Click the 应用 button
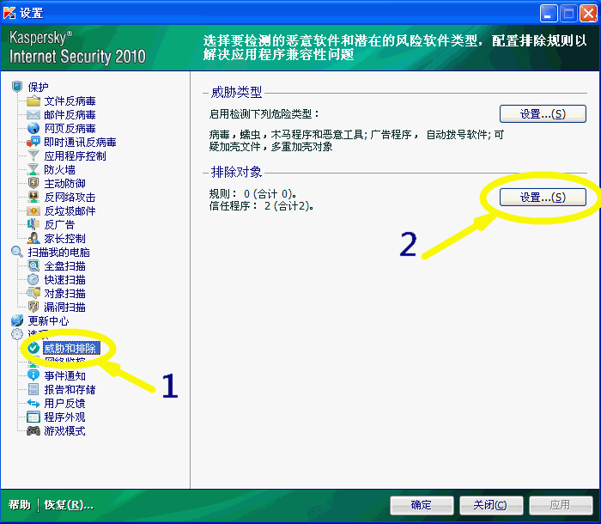601x524 pixels. (x=561, y=505)
